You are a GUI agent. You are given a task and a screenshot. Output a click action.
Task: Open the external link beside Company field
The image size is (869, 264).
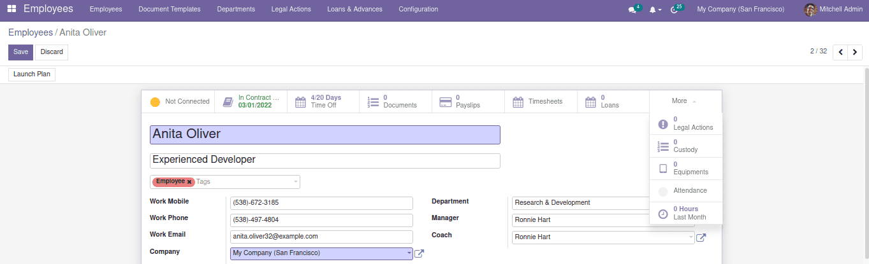pyautogui.click(x=420, y=253)
